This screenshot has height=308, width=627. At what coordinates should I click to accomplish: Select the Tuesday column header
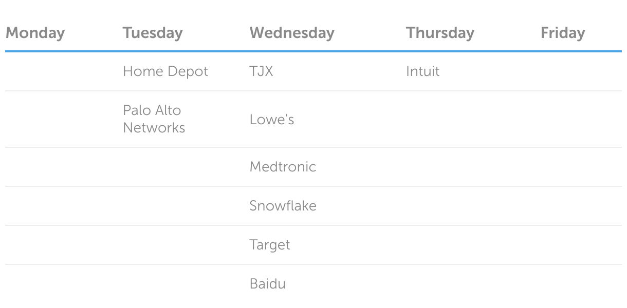[x=153, y=33]
